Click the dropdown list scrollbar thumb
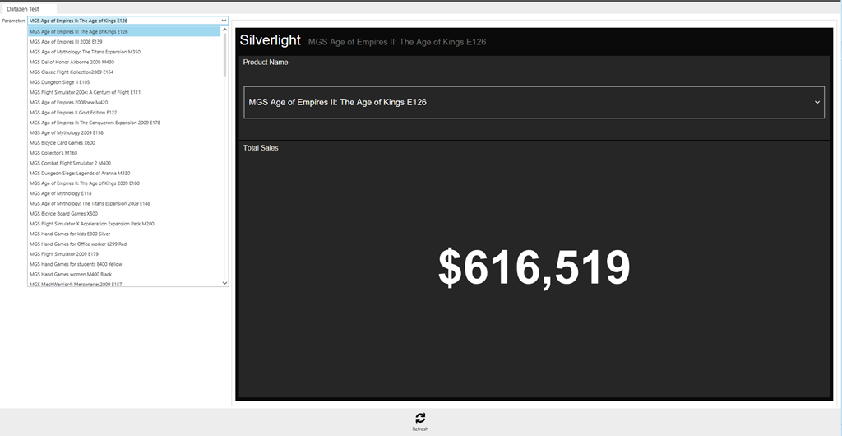Image resolution: width=842 pixels, height=436 pixels. [225, 53]
